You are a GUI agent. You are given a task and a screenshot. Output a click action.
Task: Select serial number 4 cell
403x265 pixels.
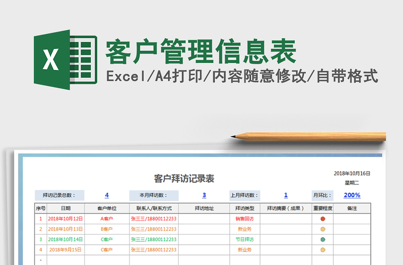click(41, 249)
